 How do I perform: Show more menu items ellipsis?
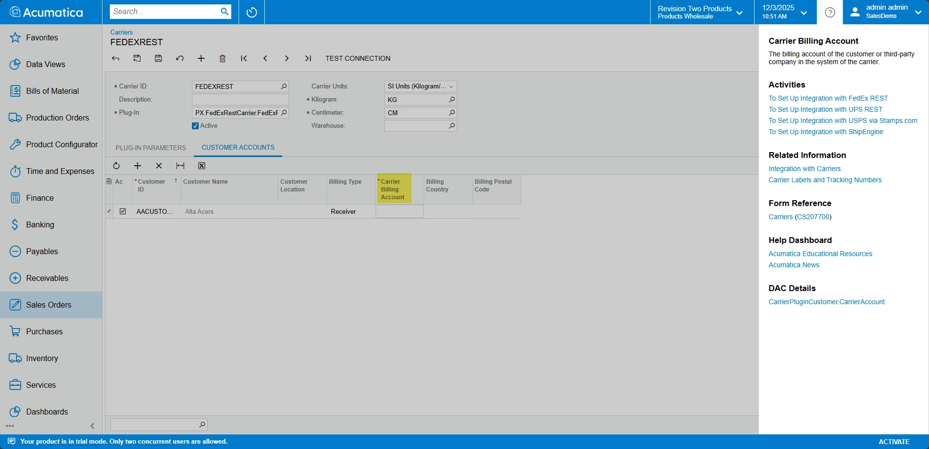pos(10,426)
